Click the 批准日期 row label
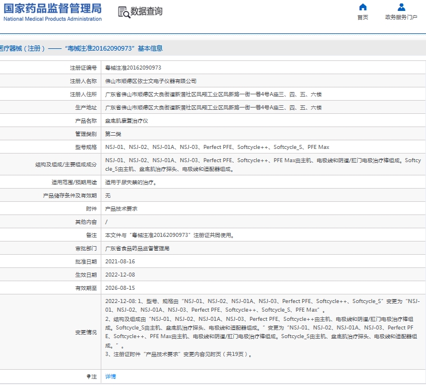 (x=86, y=262)
